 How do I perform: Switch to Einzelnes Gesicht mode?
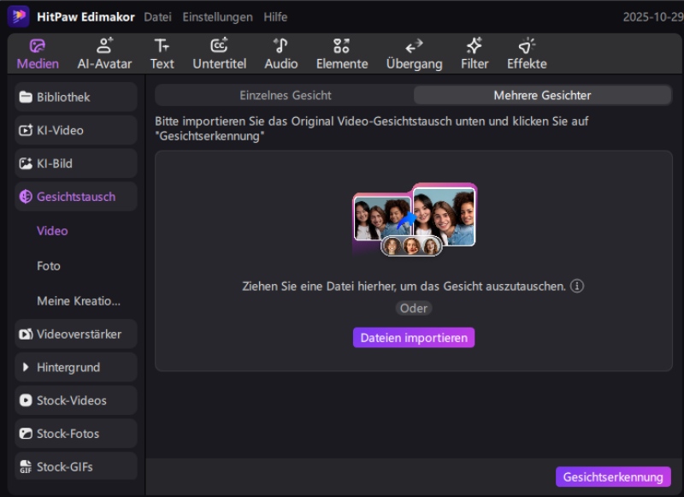click(285, 95)
